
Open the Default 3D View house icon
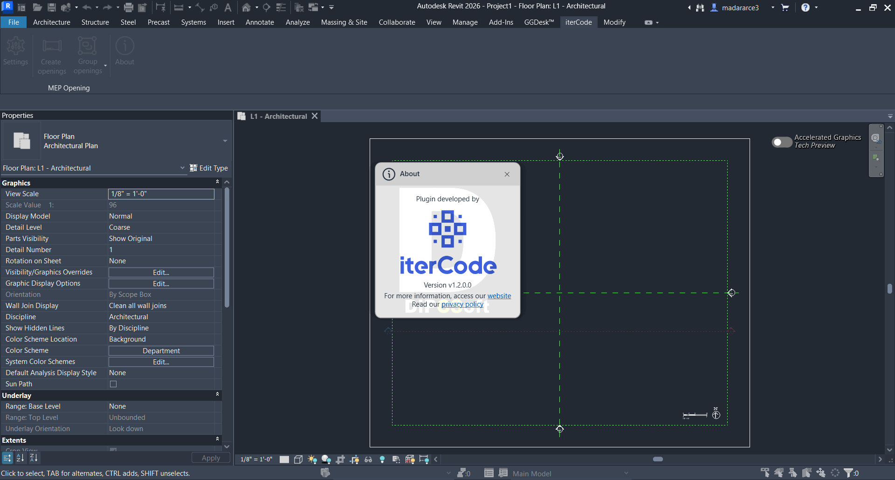(246, 7)
